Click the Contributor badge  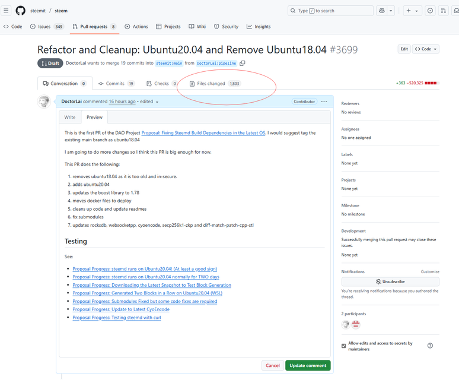(304, 102)
